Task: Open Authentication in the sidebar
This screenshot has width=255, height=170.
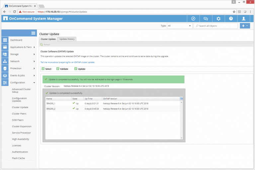Action: tap(20, 152)
